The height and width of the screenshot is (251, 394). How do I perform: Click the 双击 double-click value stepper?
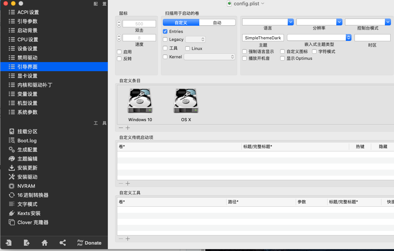119,24
